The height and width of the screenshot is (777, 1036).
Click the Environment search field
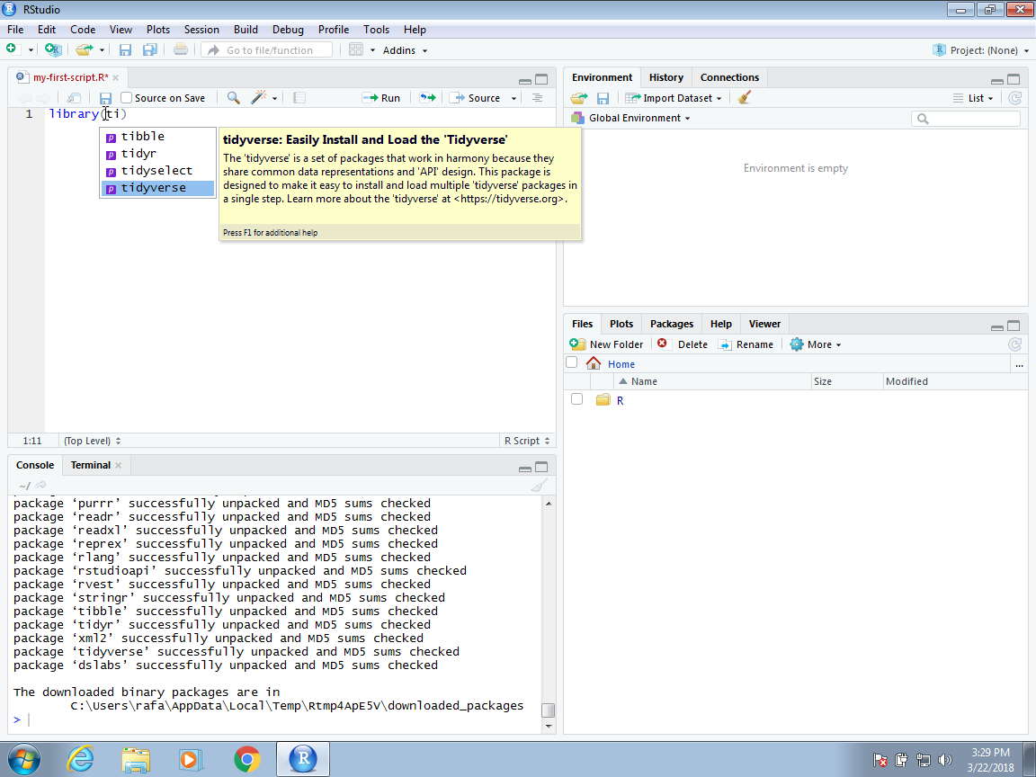click(971, 119)
